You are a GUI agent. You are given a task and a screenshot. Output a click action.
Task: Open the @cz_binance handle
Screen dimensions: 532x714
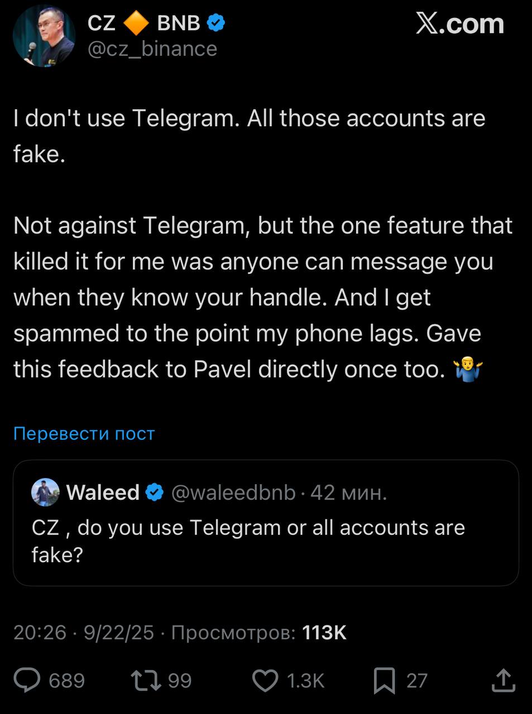point(152,49)
